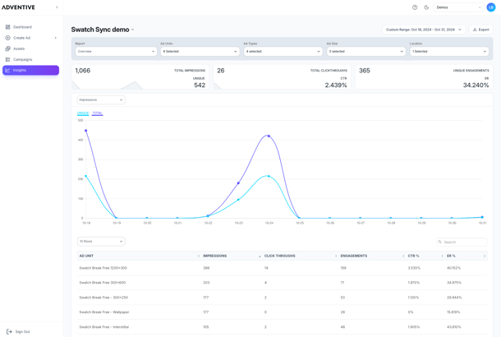Toggle dark mode moon icon
The width and height of the screenshot is (501, 337).
tap(426, 7)
